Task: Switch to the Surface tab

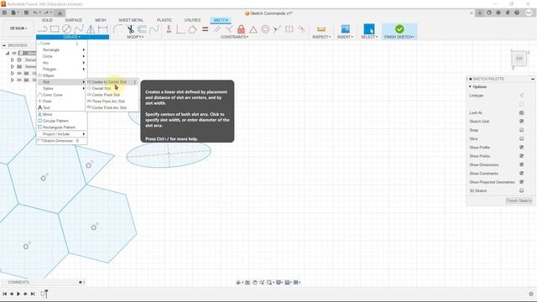Action: pyautogui.click(x=73, y=20)
